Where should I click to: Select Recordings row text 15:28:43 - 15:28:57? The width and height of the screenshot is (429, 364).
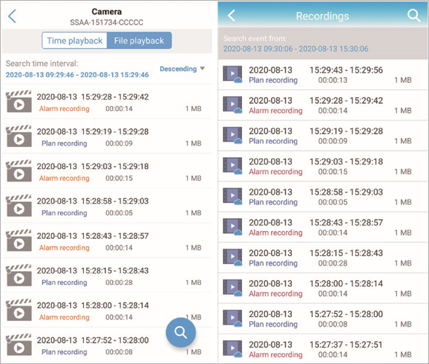click(x=346, y=223)
